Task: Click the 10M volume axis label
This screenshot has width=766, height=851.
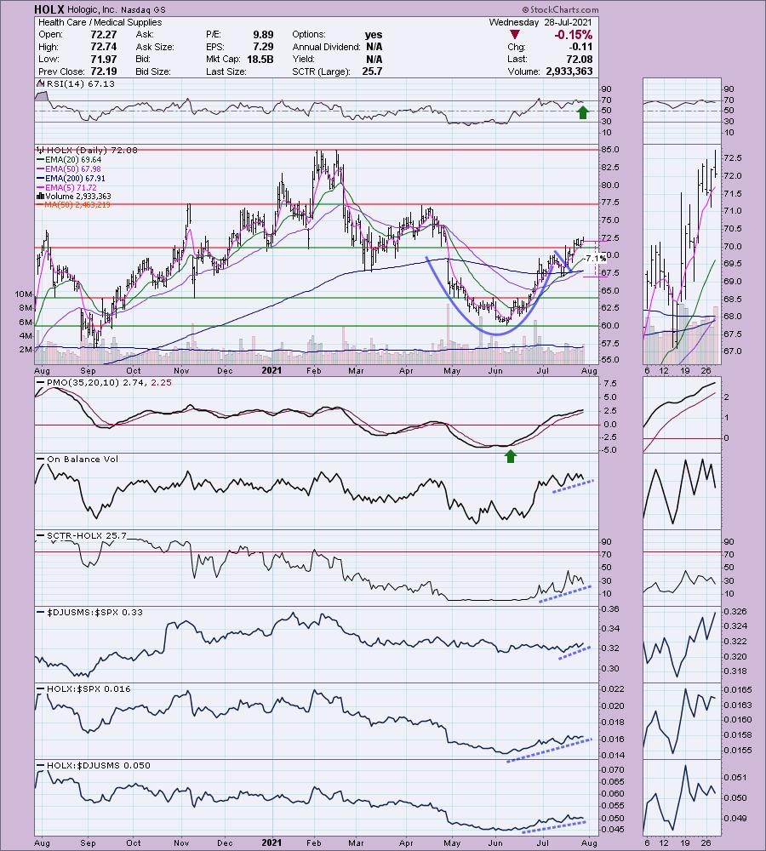Action: pos(23,294)
